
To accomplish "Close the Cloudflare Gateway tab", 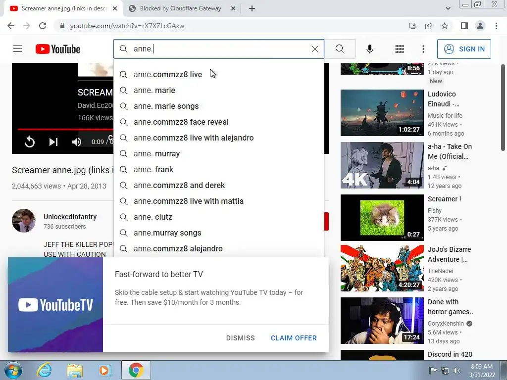I will coord(233,9).
